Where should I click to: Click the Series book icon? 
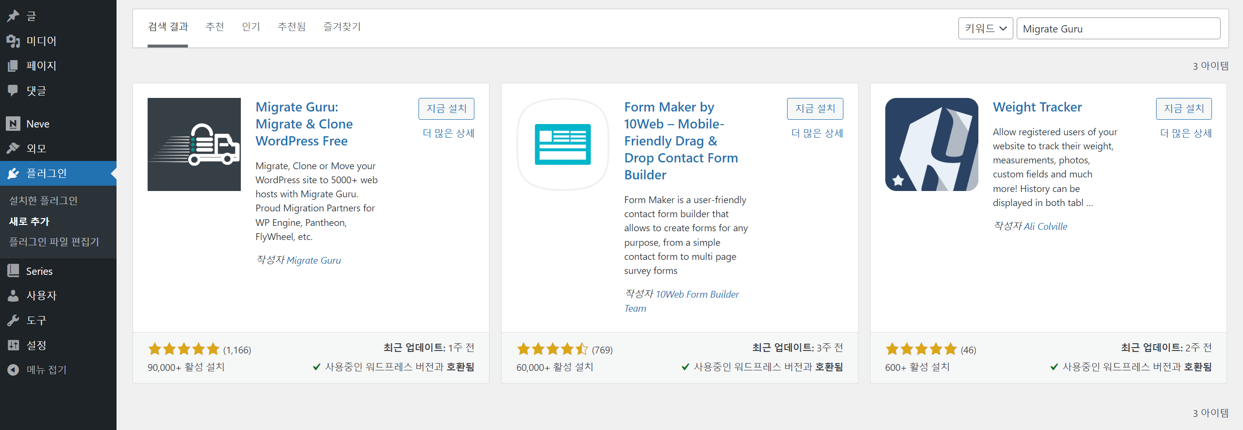[x=13, y=271]
